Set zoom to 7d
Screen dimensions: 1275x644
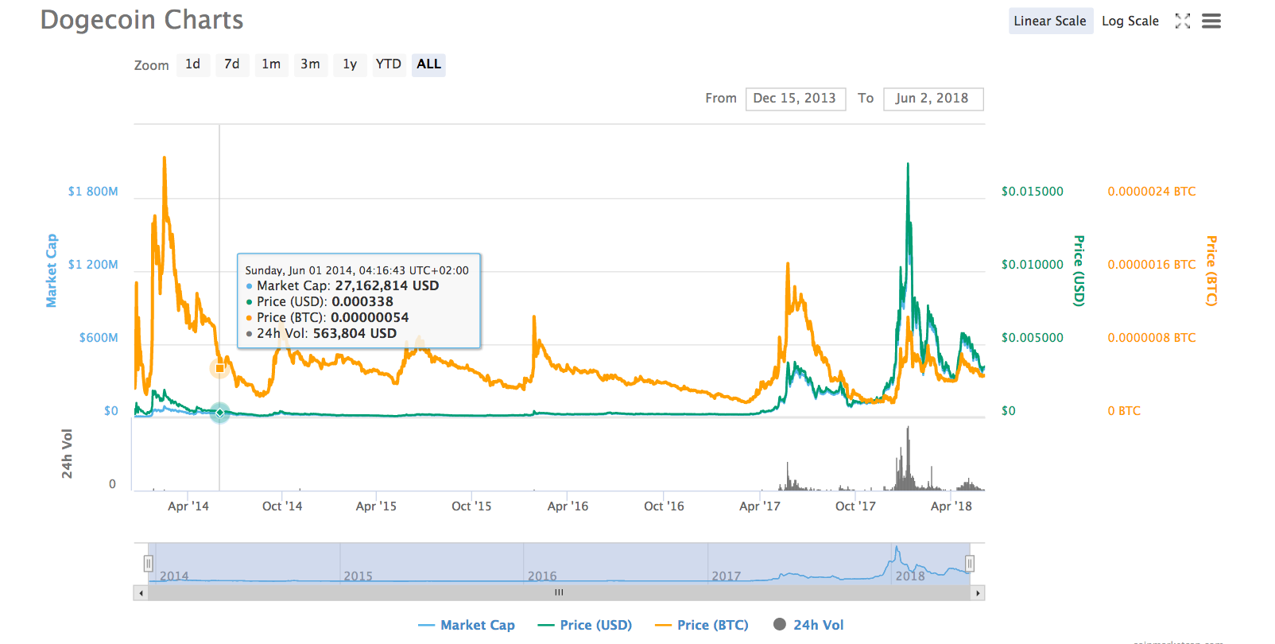232,64
